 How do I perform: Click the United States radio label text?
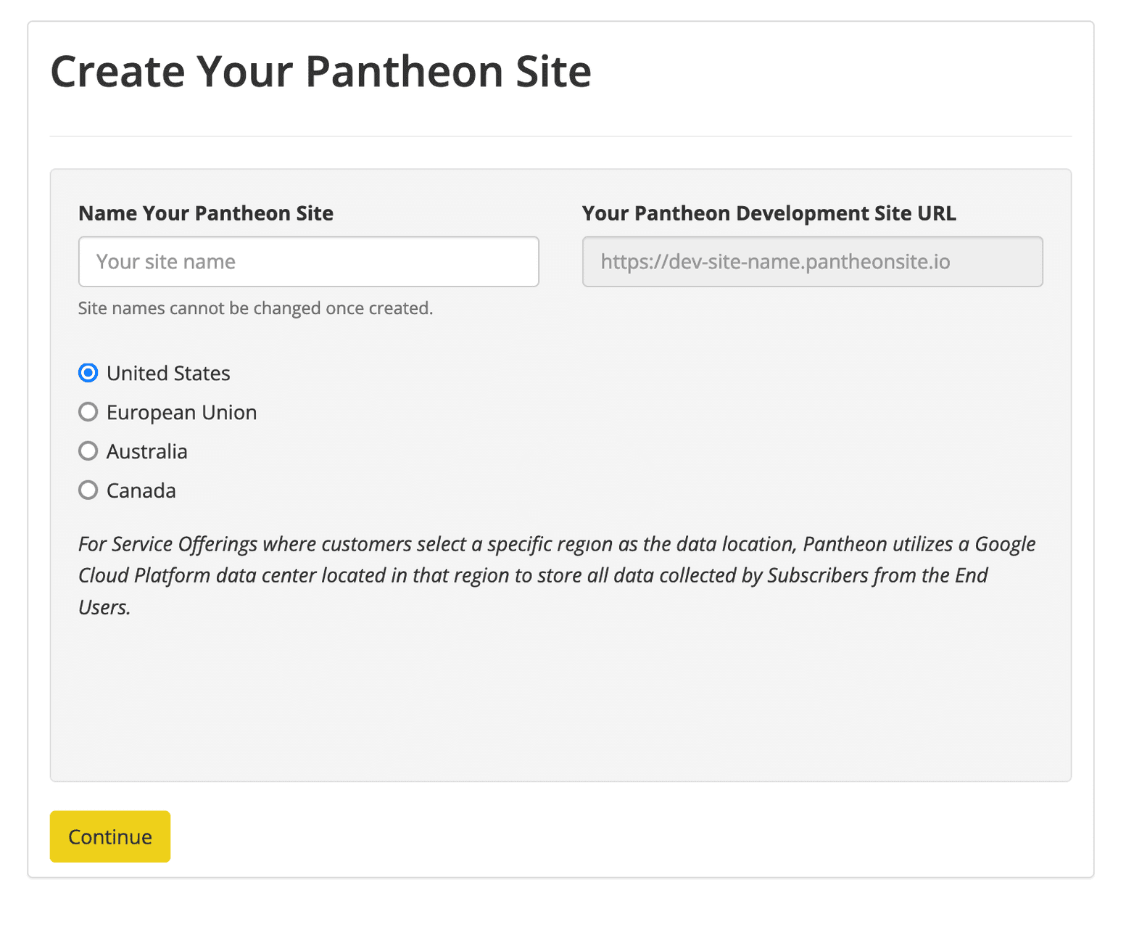tap(167, 373)
